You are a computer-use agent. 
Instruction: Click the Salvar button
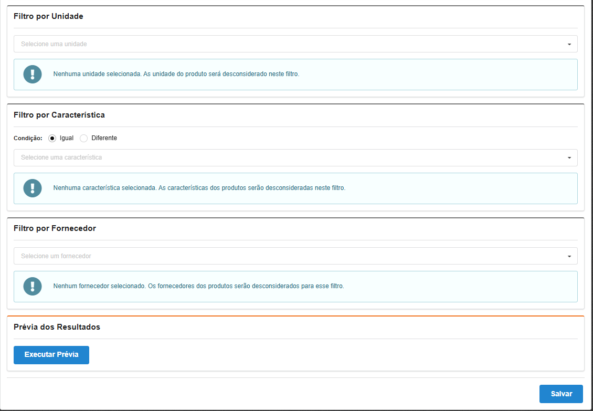coord(561,394)
